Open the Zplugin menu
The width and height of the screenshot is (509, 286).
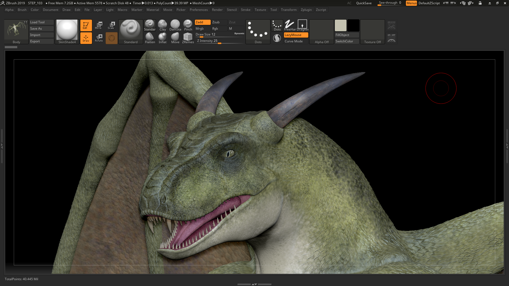(306, 10)
